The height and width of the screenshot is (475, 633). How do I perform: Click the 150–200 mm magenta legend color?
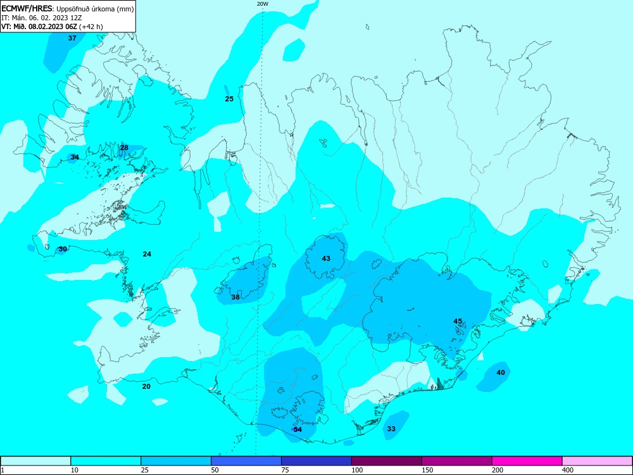tap(457, 461)
